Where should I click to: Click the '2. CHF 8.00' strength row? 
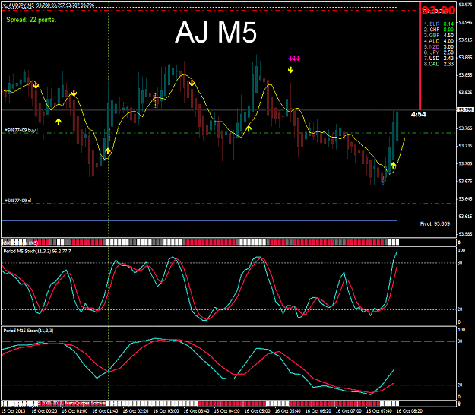point(439,30)
